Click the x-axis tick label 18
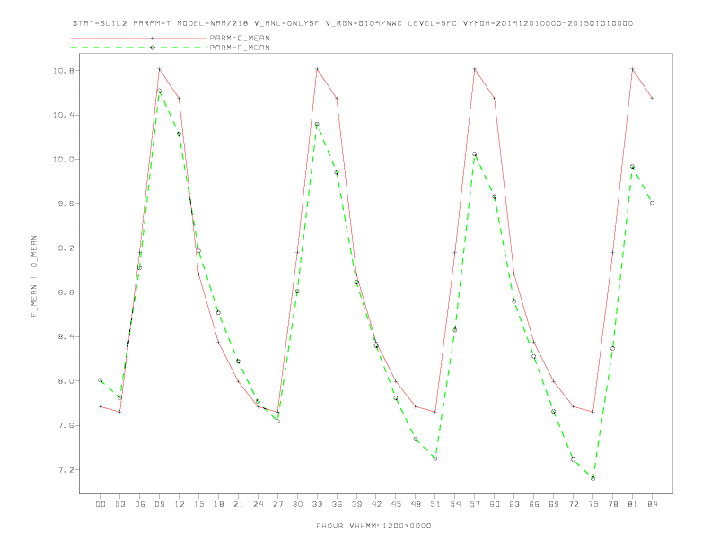Screen dimensions: 711x549 218,504
